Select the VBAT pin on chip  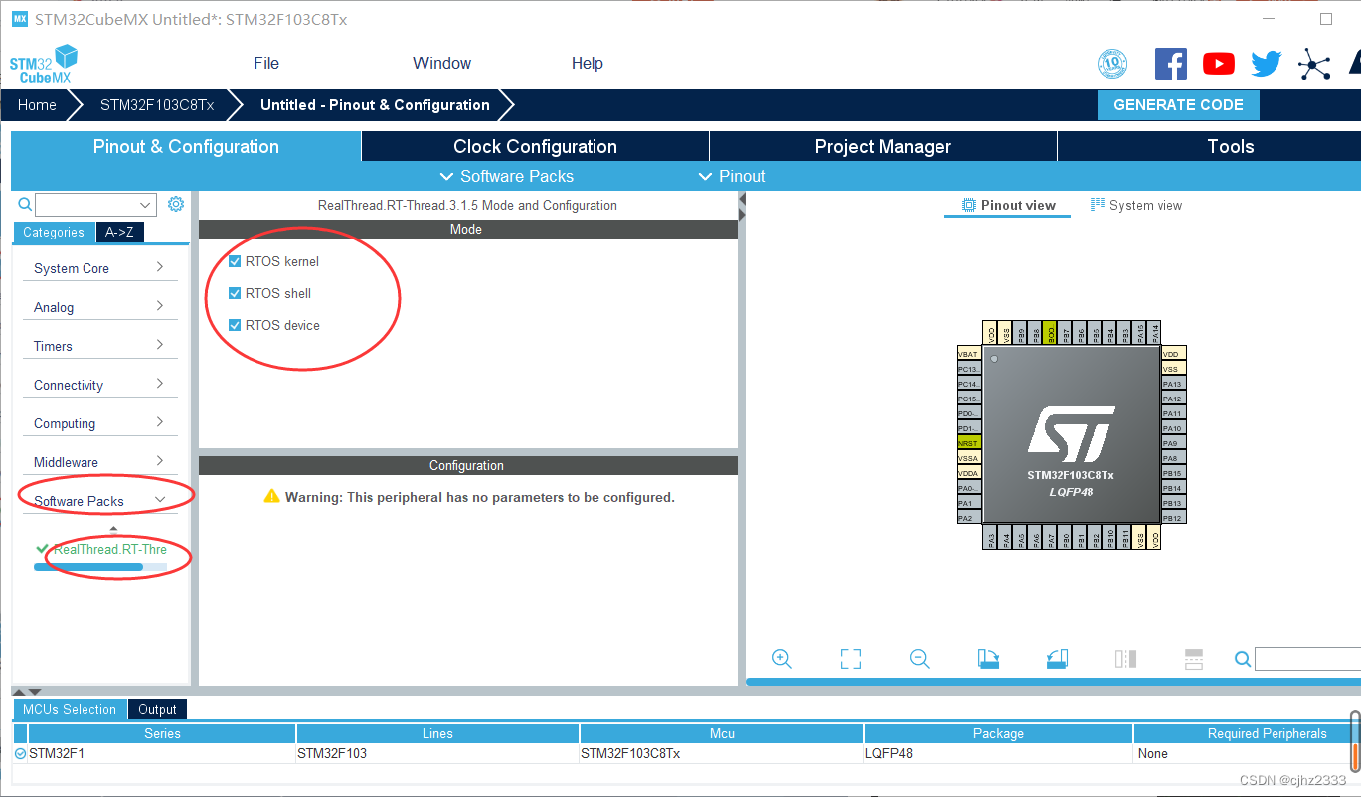tap(968, 354)
